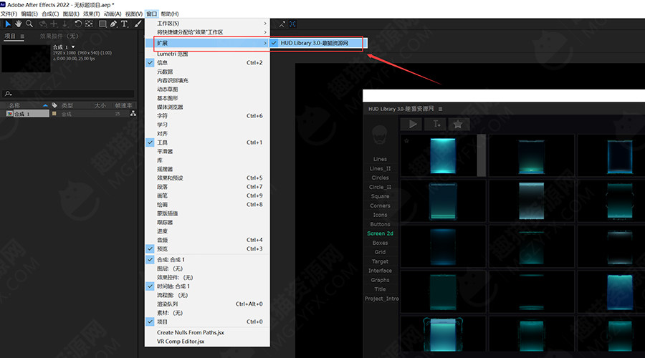Select the Selection arrow tool
645x358 pixels.
click(7, 24)
